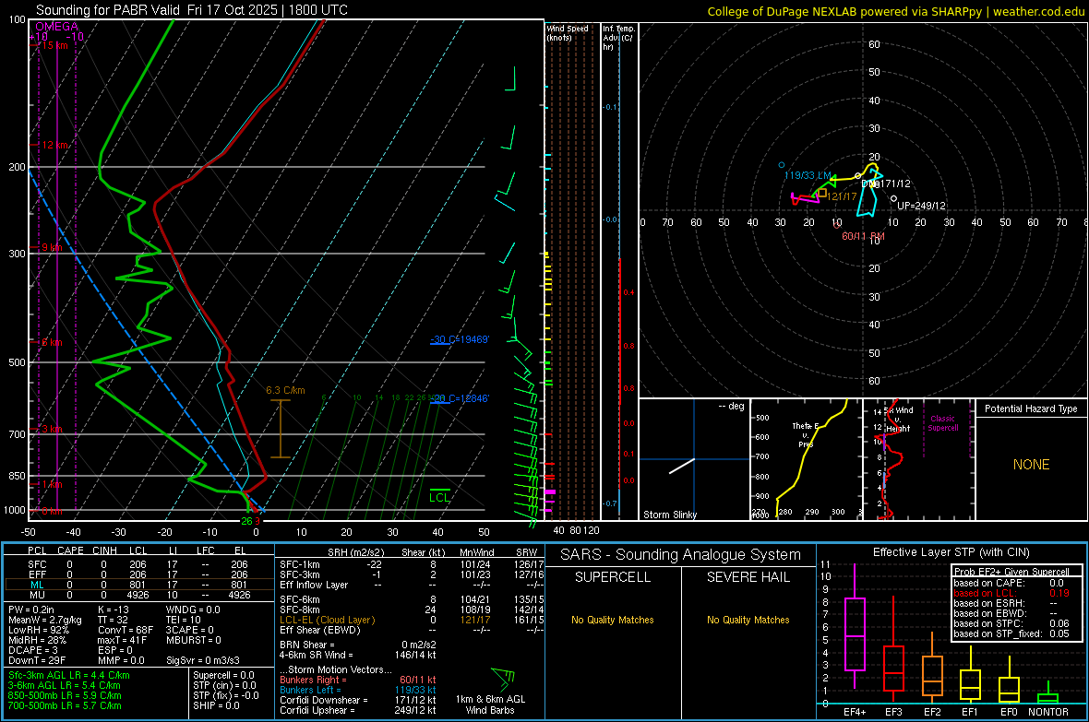The width and height of the screenshot is (1089, 722).
Task: Click the 200 pressure label on skew-T axis
Action: (17, 167)
